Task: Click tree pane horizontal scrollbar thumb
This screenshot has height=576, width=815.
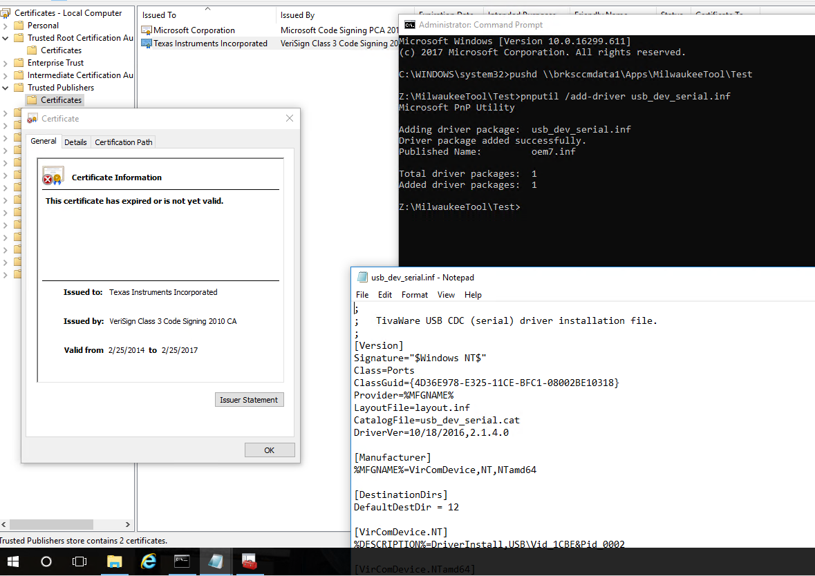Action: point(51,524)
